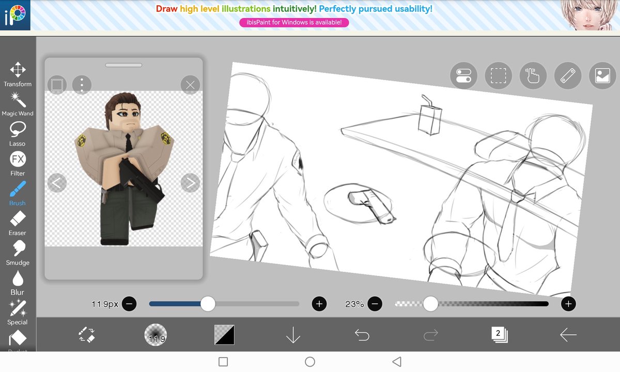Open the color picker swatch
The image size is (620, 372).
pos(224,335)
